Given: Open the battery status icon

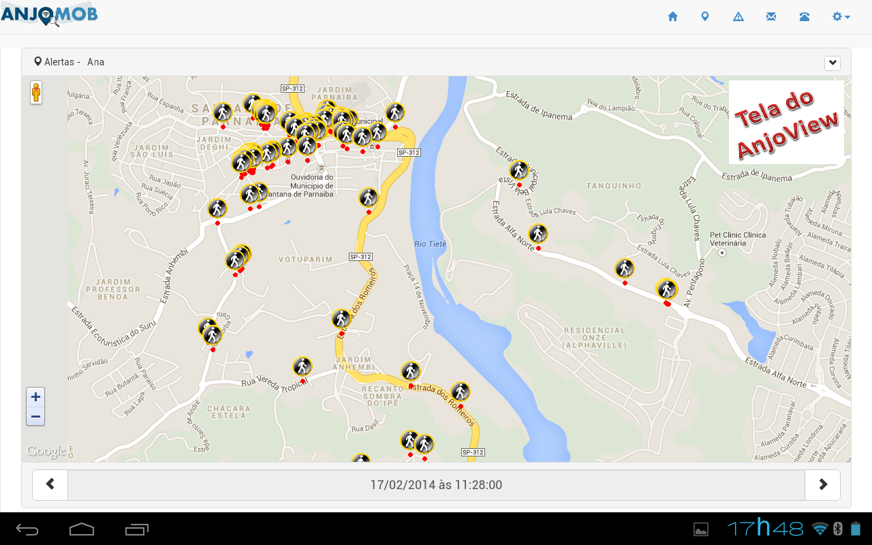Looking at the screenshot, I should pyautogui.click(x=856, y=529).
